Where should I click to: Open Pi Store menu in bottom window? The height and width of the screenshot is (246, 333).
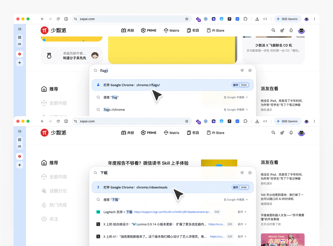tap(216, 133)
